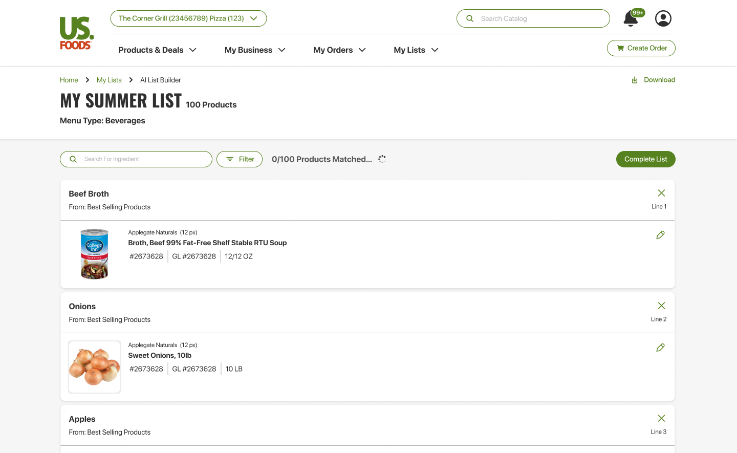Image resolution: width=737 pixels, height=453 pixels.
Task: Click the user account profile icon
Action: click(663, 18)
